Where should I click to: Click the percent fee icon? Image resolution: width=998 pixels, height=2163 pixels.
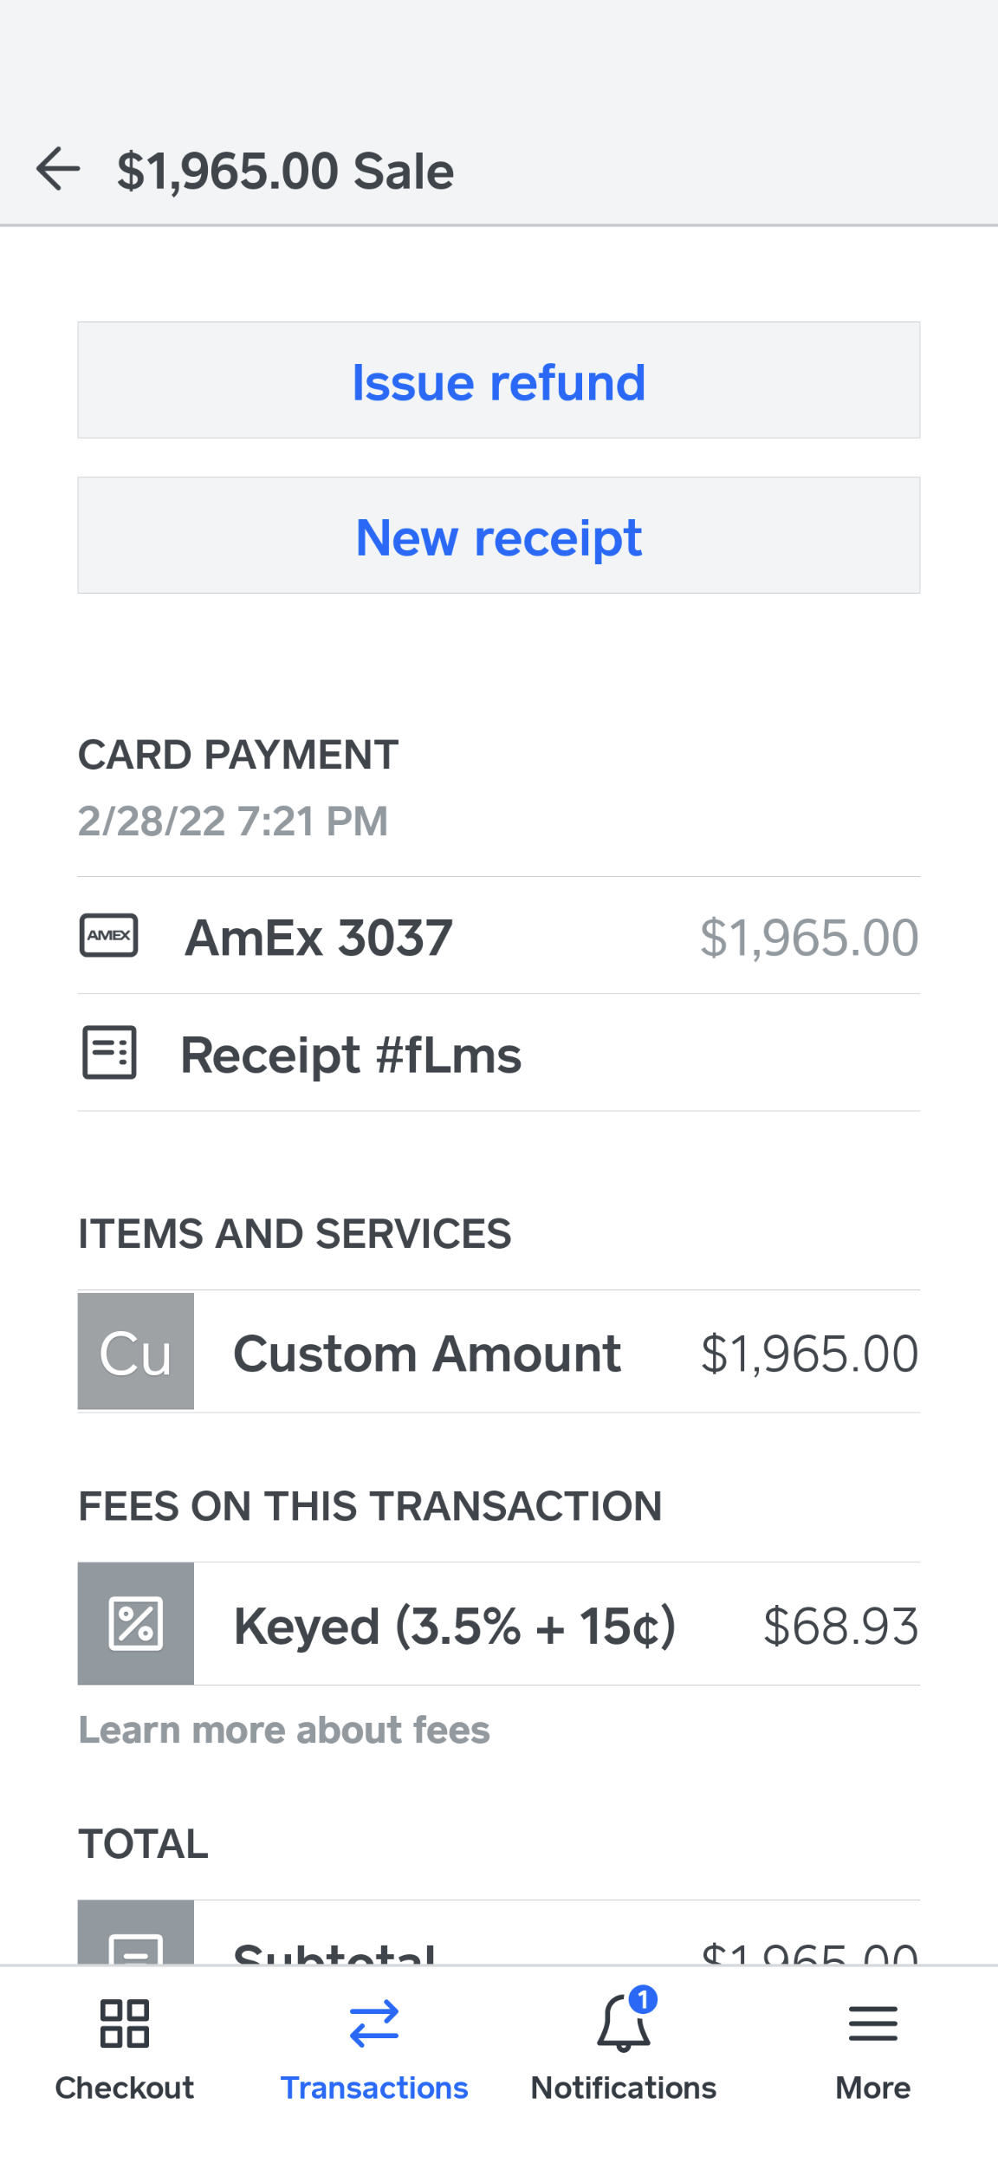136,1623
